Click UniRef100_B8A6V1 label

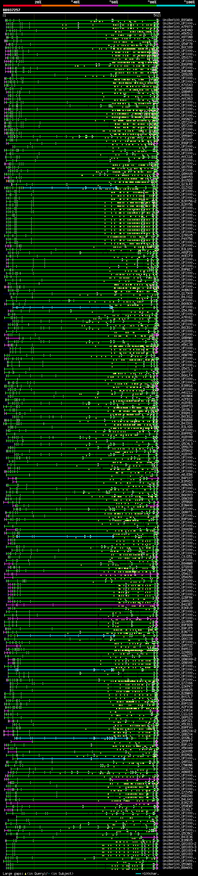[x=178, y=867]
